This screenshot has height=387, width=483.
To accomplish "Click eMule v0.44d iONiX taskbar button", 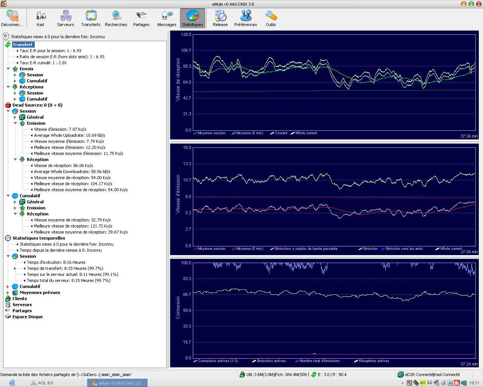I will tap(117, 383).
